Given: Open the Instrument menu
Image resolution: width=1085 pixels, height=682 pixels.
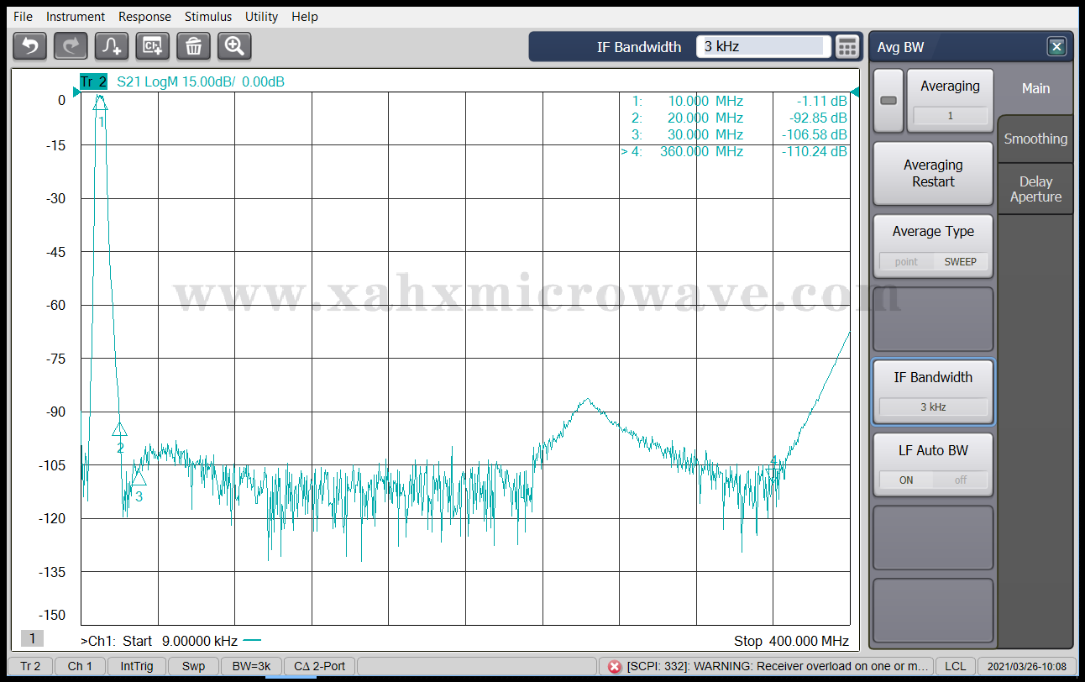Looking at the screenshot, I should (76, 17).
